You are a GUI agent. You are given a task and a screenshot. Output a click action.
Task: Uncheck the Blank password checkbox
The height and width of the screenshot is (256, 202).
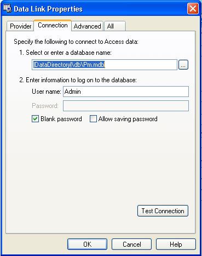[x=35, y=119]
